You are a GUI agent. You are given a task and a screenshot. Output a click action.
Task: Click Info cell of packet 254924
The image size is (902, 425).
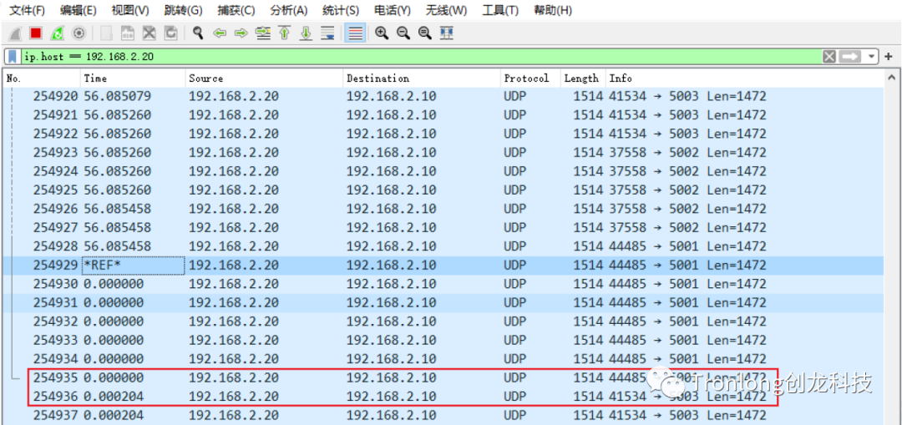coord(687,171)
